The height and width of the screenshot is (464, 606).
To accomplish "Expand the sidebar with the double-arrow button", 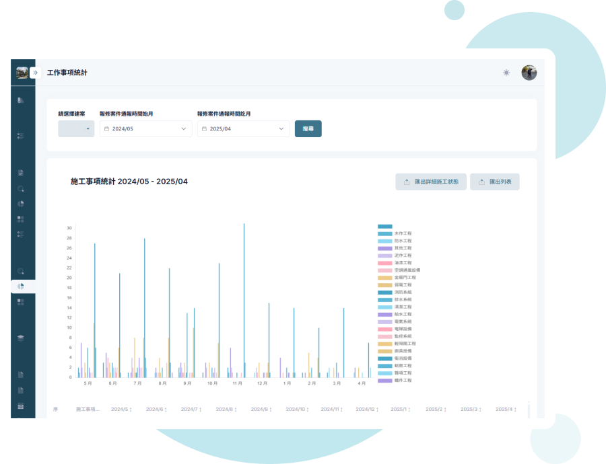I will tap(35, 73).
